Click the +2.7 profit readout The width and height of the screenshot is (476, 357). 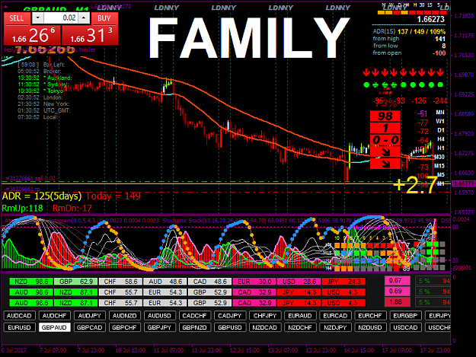point(415,185)
